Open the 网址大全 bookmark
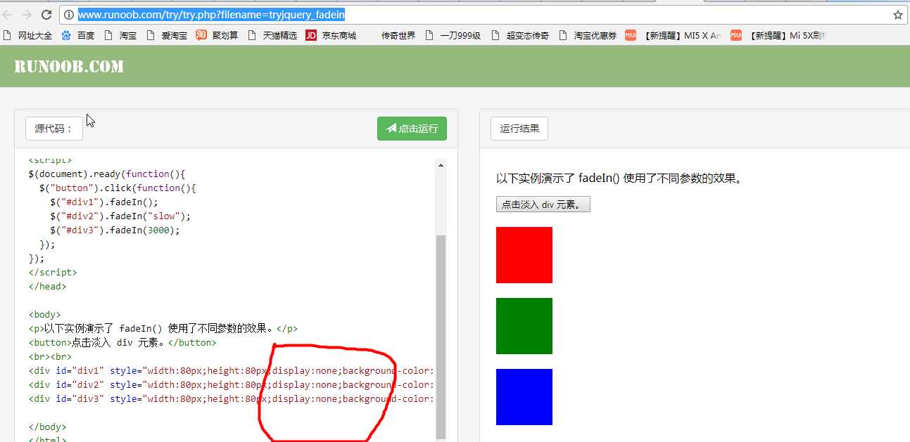Image resolution: width=910 pixels, height=442 pixels. click(x=28, y=35)
